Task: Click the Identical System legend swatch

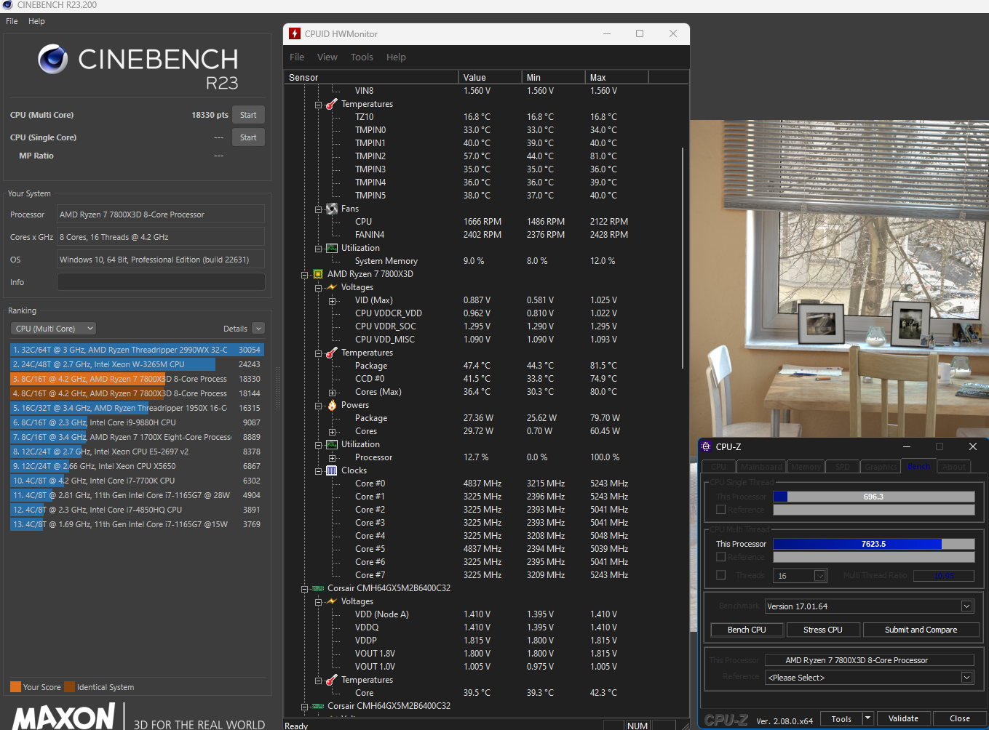Action: click(x=69, y=687)
